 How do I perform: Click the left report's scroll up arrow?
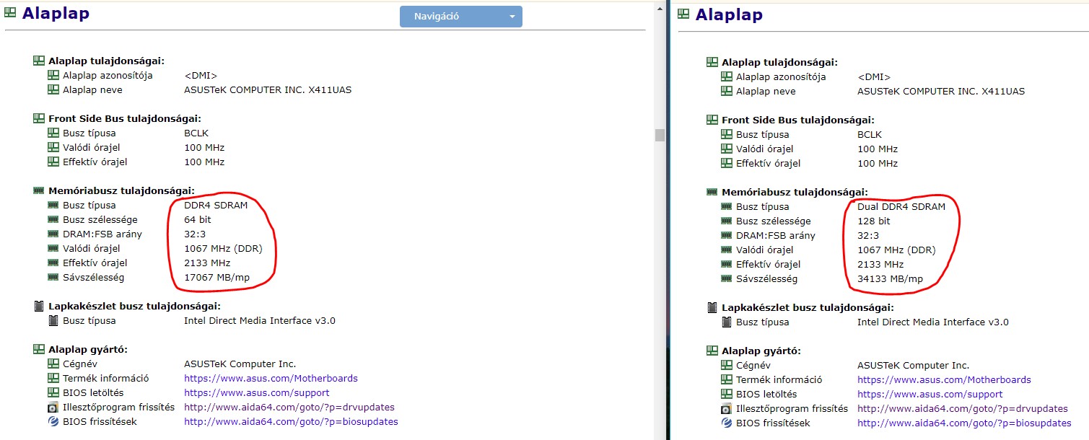(659, 9)
